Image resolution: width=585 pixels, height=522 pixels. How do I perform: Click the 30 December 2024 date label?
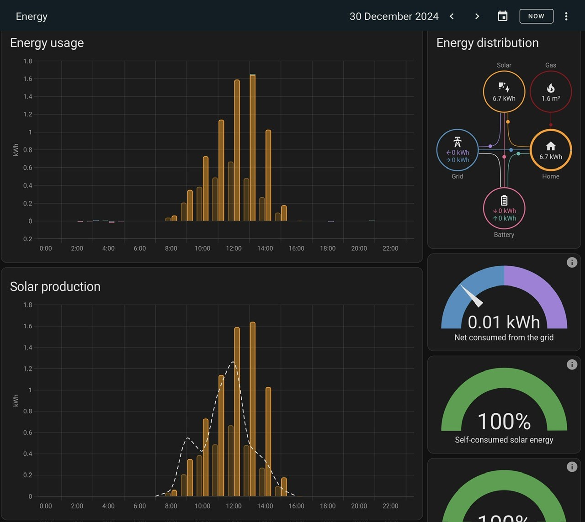(394, 16)
